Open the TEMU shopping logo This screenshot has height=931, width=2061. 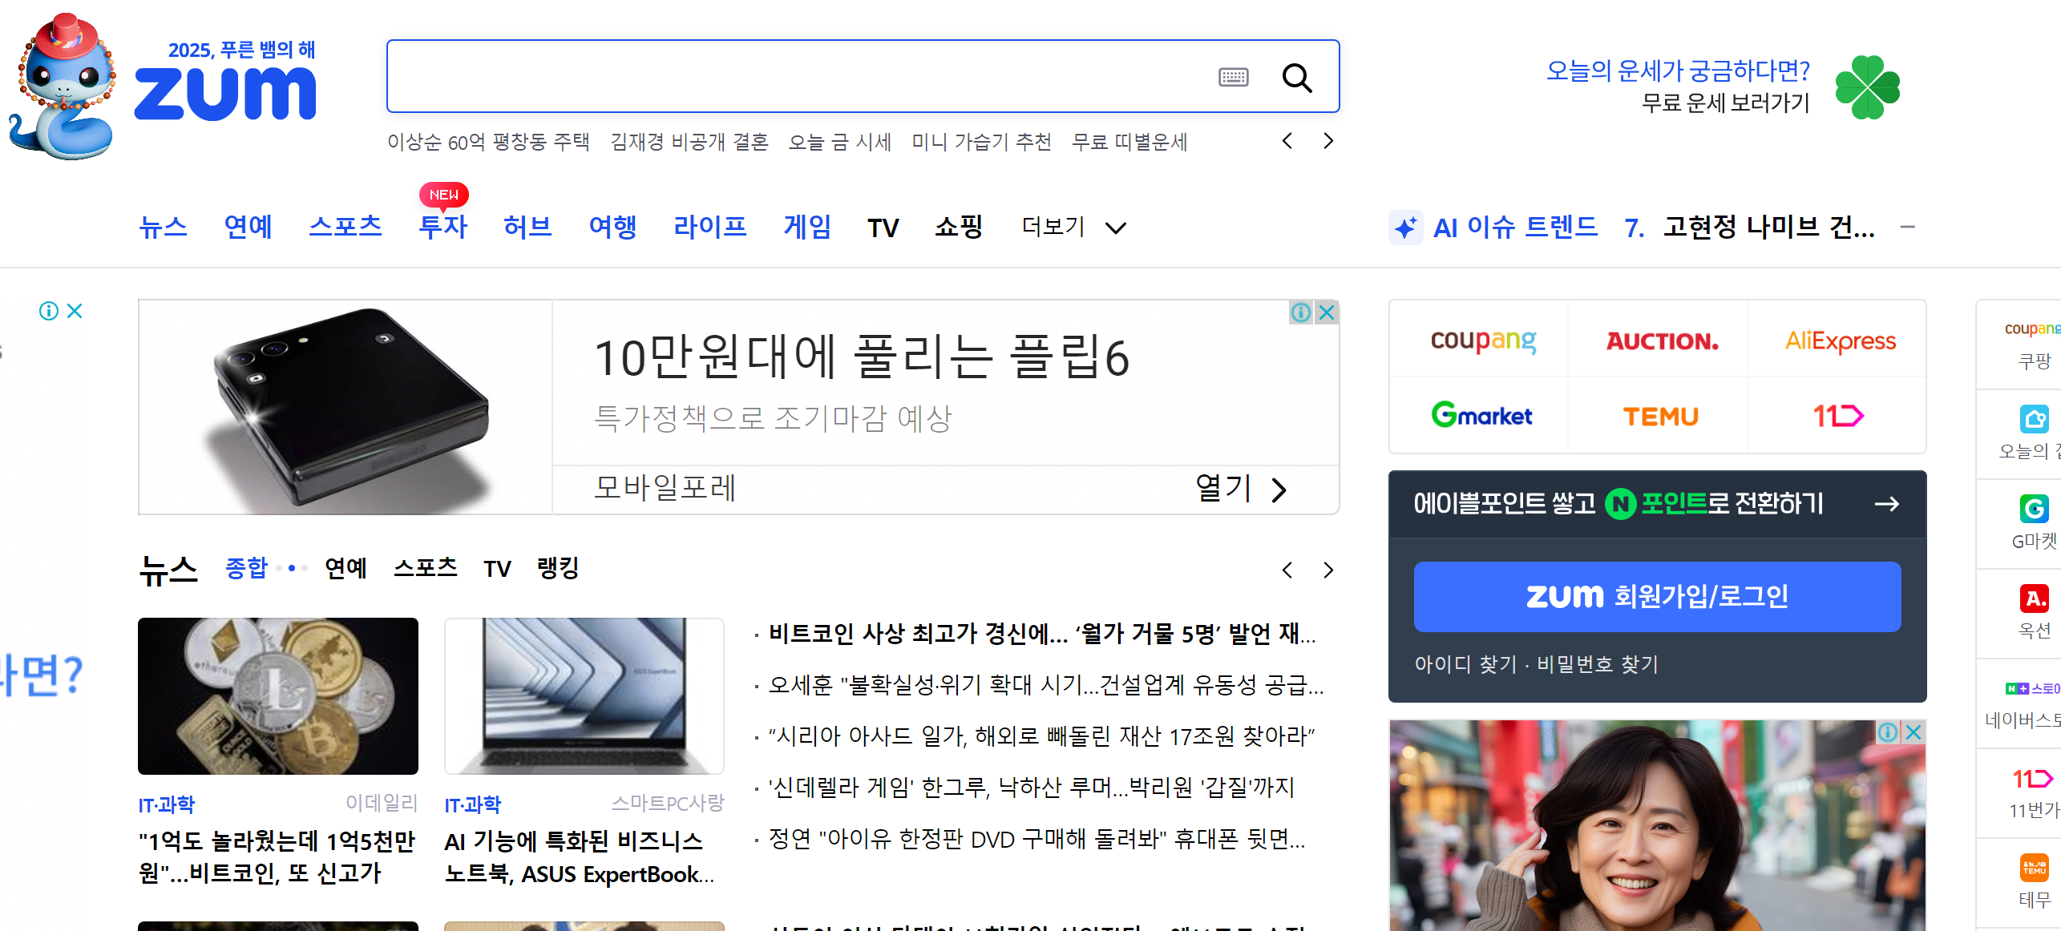point(1660,417)
